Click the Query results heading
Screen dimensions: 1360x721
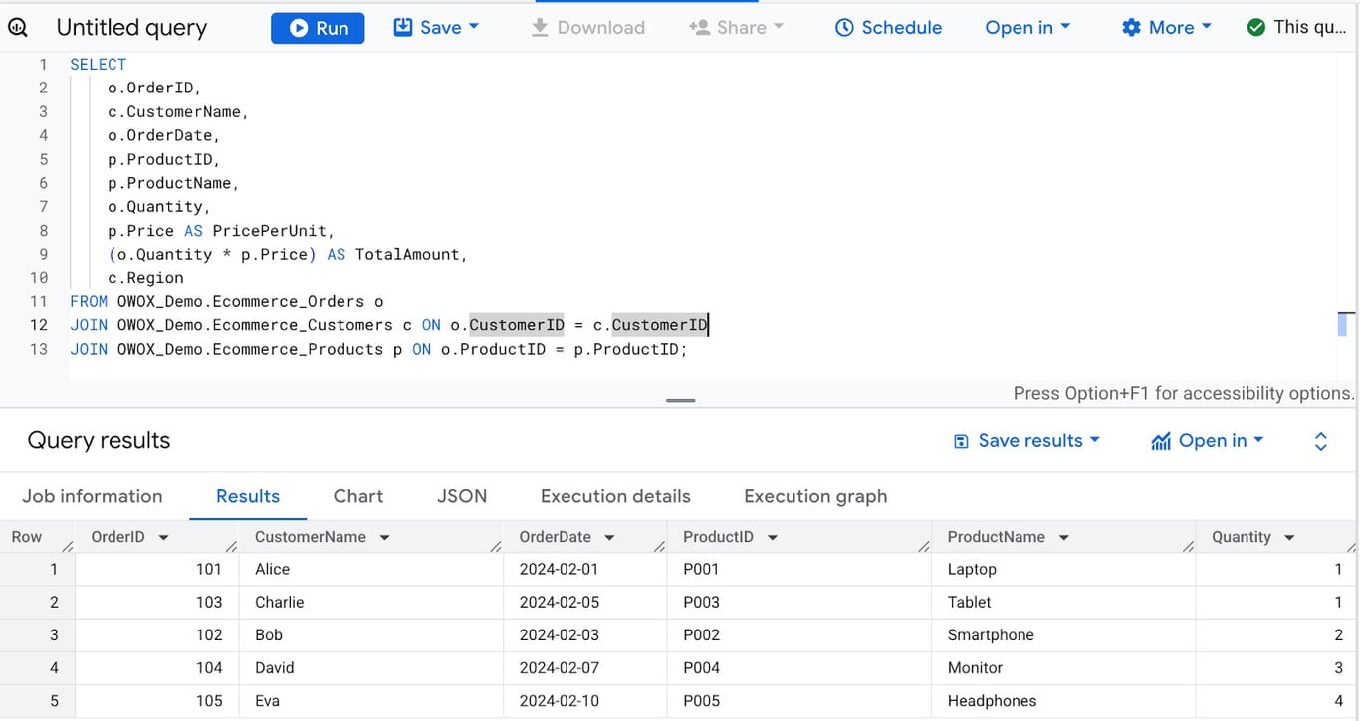click(99, 441)
